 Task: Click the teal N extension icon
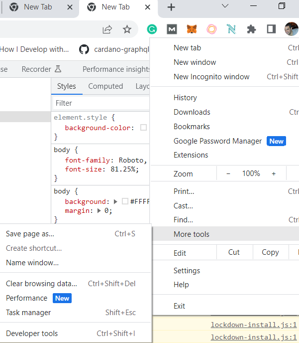coord(231,29)
